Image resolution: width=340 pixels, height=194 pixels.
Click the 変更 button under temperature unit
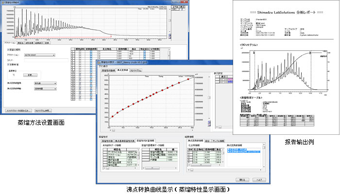point(29,75)
